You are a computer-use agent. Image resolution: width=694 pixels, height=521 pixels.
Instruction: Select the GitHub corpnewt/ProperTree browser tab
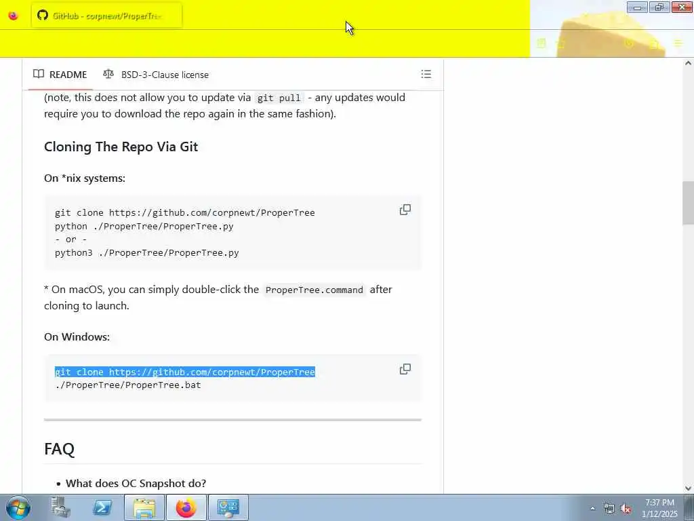tap(106, 16)
